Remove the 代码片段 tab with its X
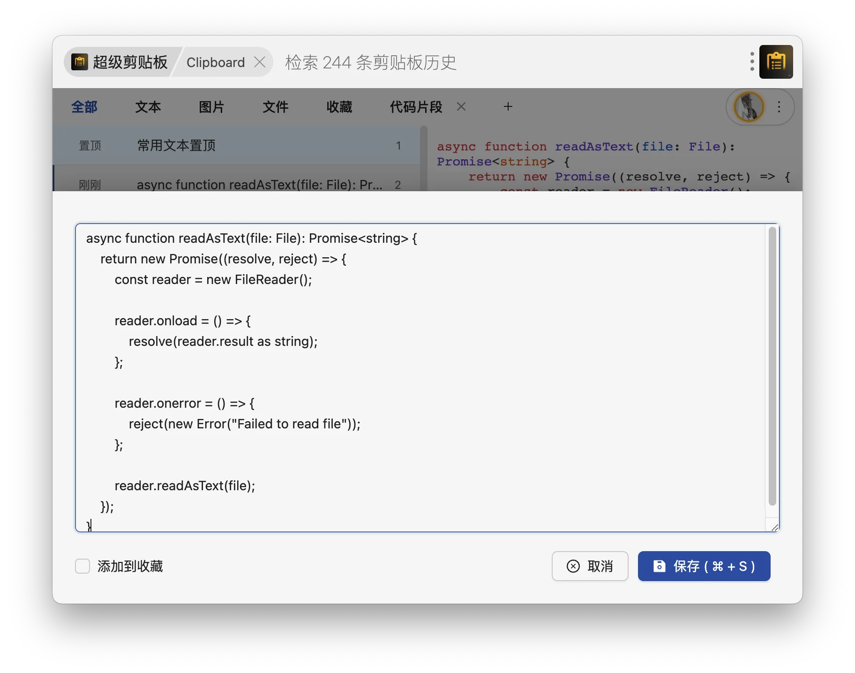The image size is (855, 673). [x=461, y=107]
